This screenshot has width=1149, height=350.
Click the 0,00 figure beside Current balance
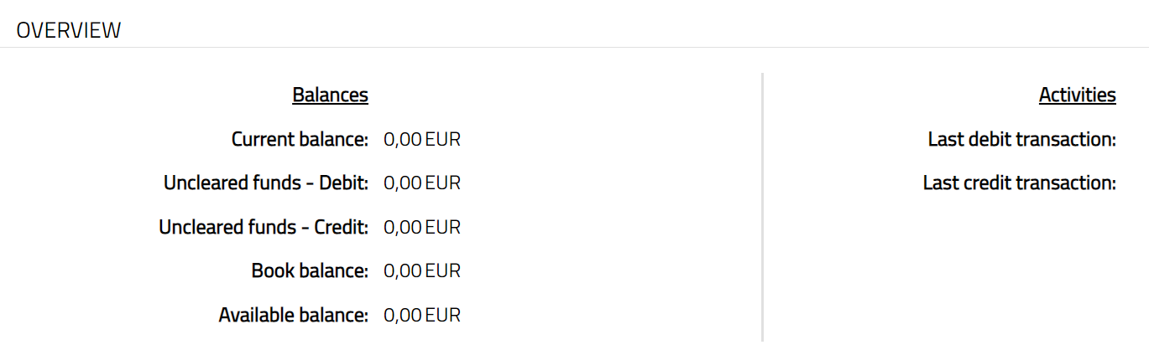coord(402,139)
